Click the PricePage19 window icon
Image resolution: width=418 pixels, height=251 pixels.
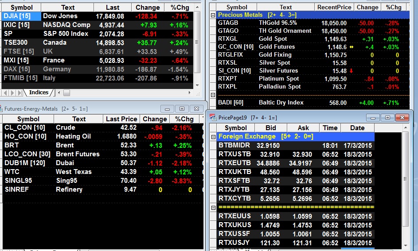[212, 117]
